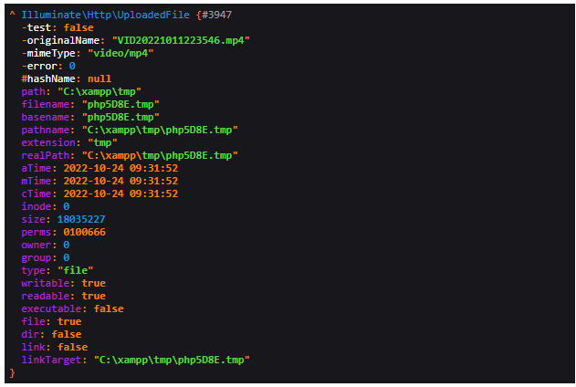Click the size value 18035227
This screenshot has width=576, height=387.
tap(81, 219)
